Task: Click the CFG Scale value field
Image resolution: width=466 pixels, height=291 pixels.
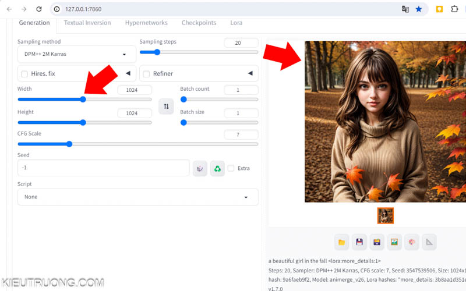Action: click(x=241, y=135)
